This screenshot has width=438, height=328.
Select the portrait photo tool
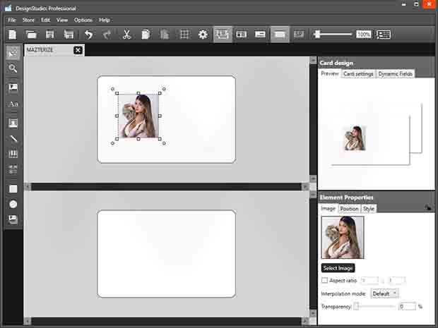coord(13,123)
